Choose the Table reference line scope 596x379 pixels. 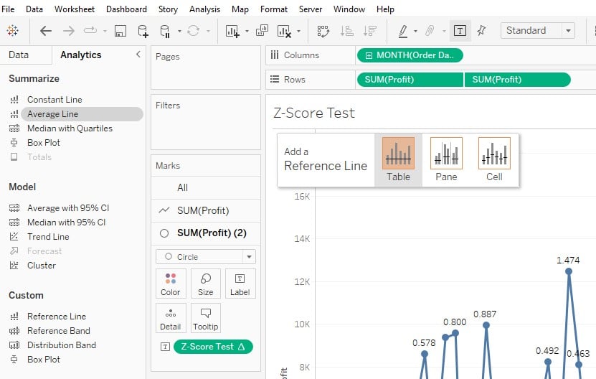[x=398, y=160]
